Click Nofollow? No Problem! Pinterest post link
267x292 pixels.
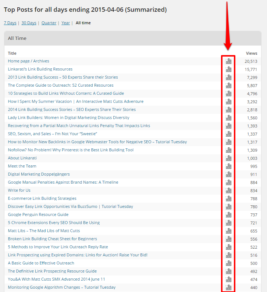click(71, 150)
